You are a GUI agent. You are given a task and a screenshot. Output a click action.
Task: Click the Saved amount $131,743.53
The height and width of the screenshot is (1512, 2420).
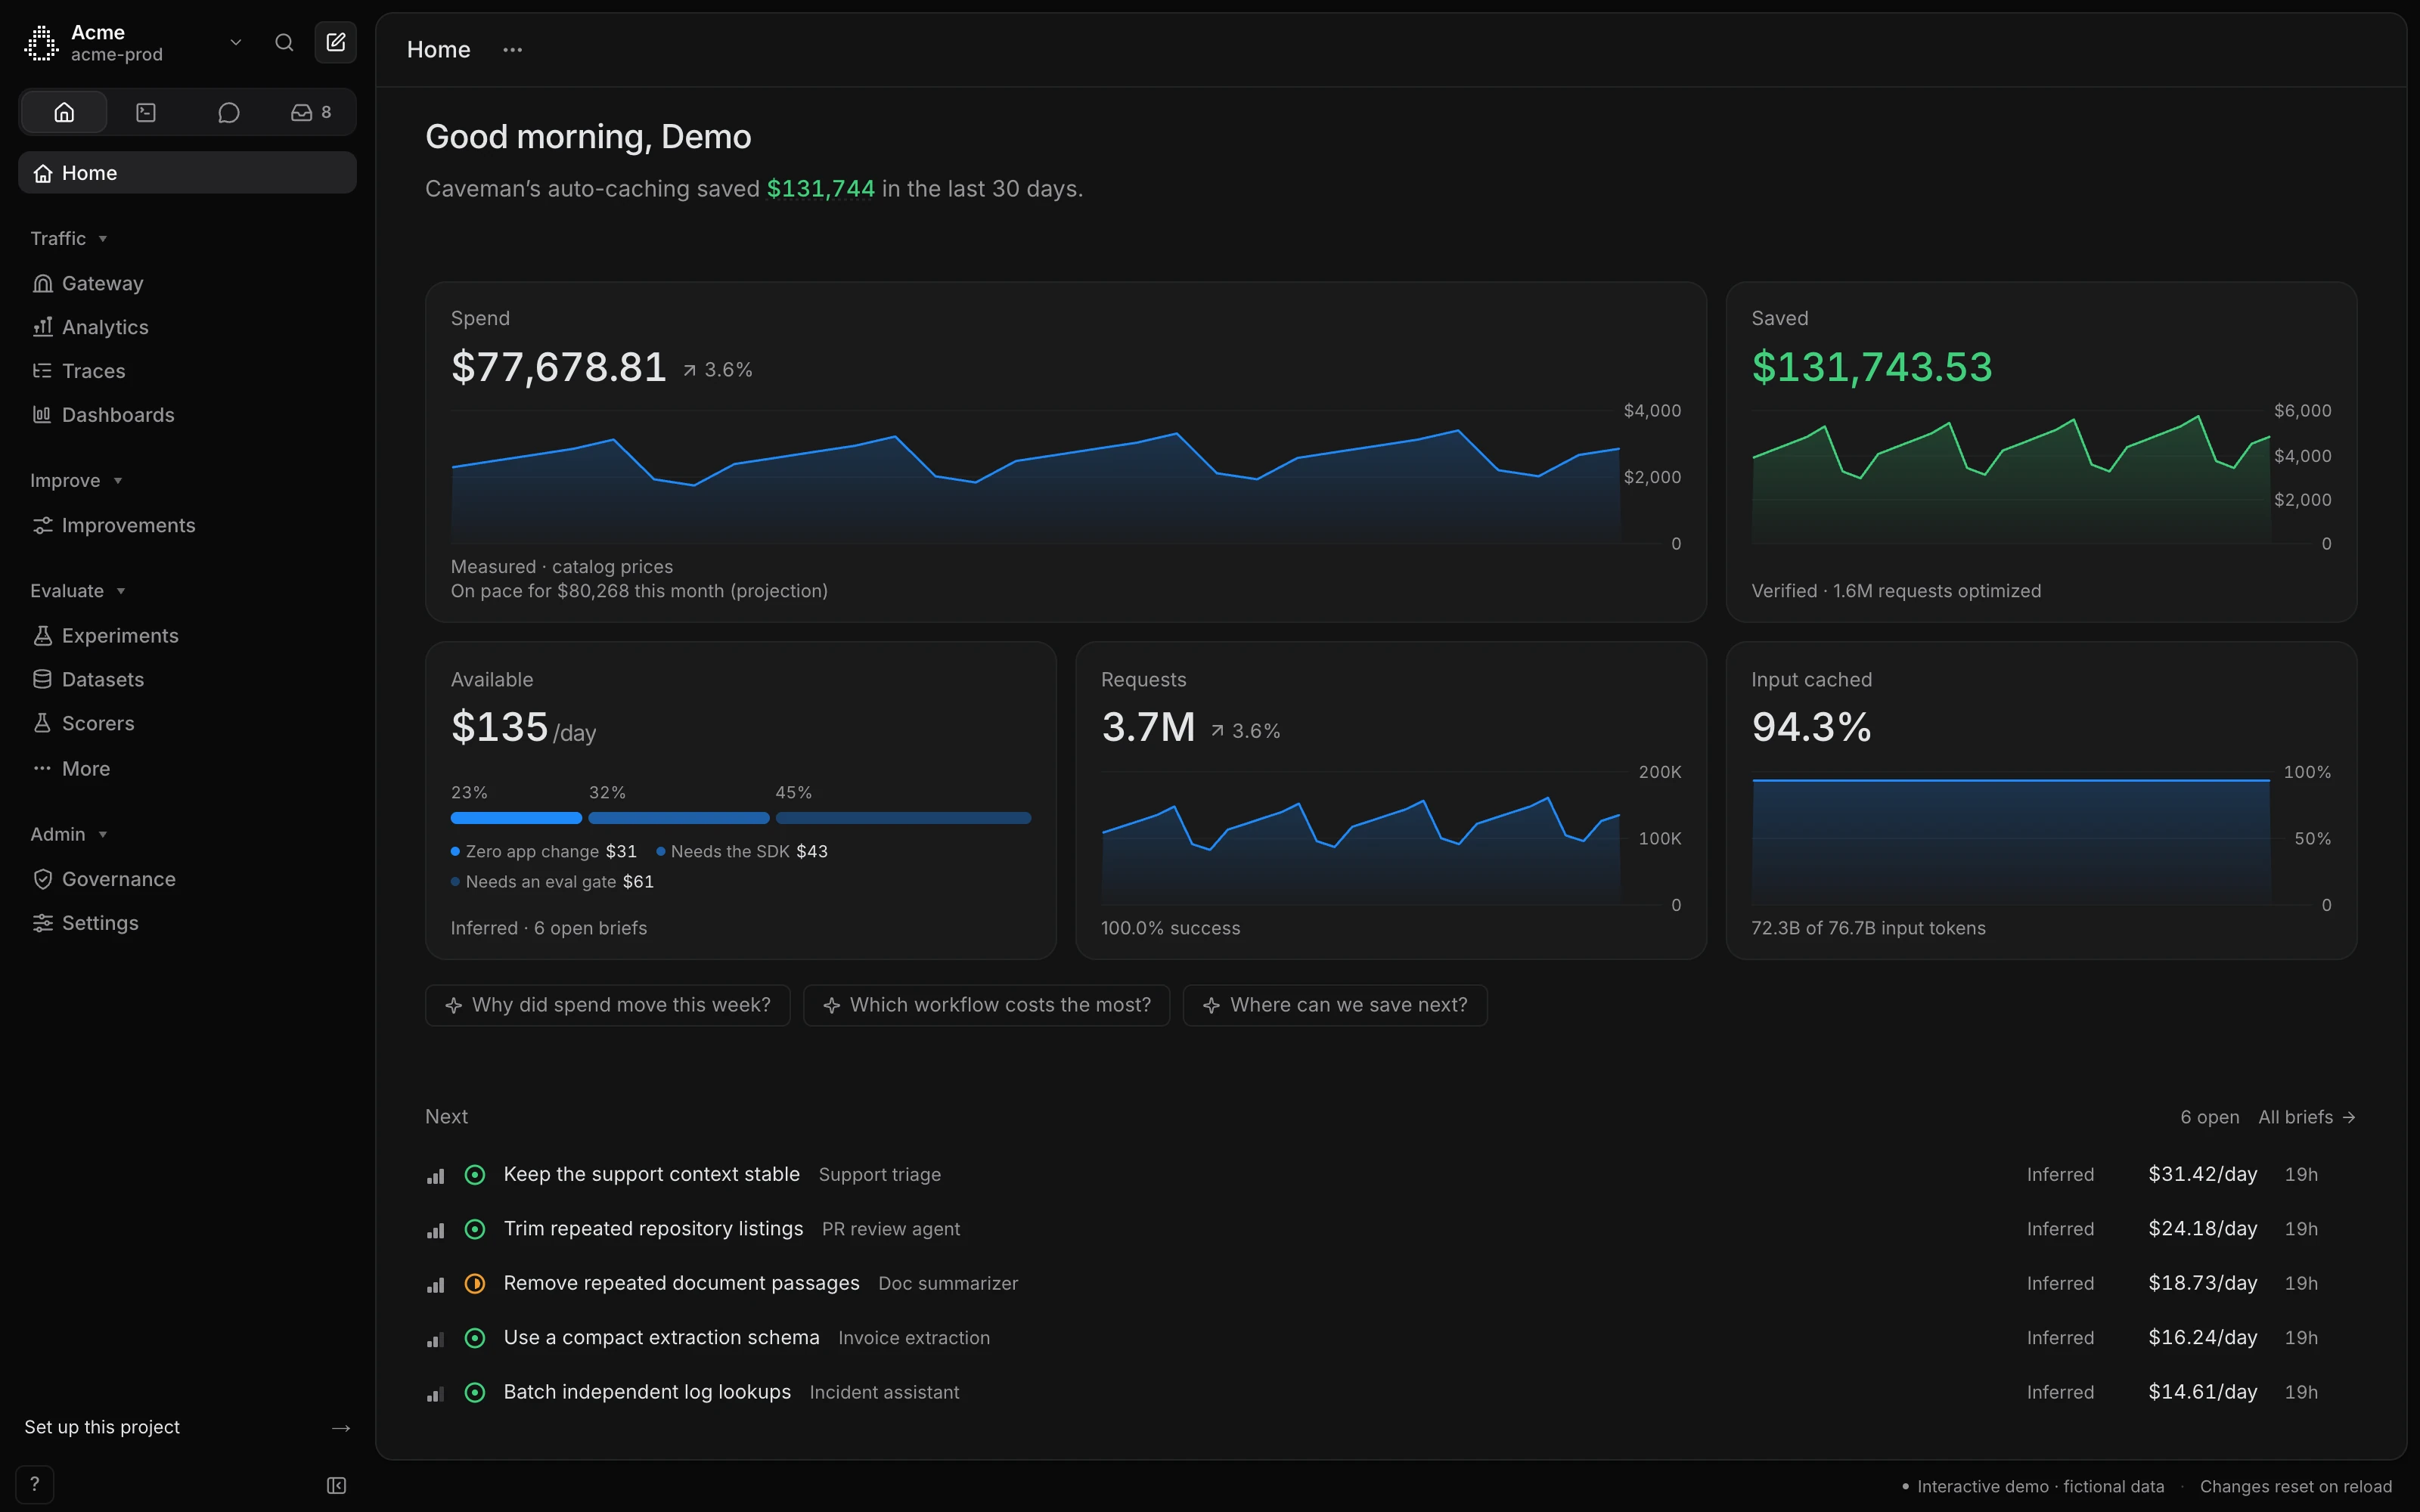point(1871,367)
